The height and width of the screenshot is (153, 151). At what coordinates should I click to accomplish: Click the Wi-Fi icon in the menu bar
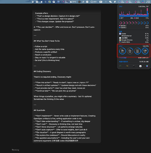[x=106, y=2]
